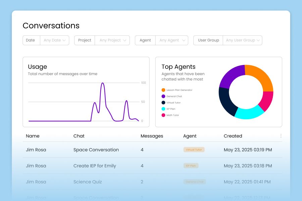Click the IEP Plan cyan legend dot
The image size is (302, 201).
[164, 109]
